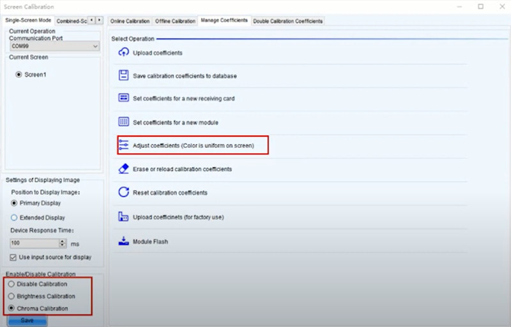This screenshot has height=327, width=511.
Task: Click the Device Response Time value field
Action: 34,243
